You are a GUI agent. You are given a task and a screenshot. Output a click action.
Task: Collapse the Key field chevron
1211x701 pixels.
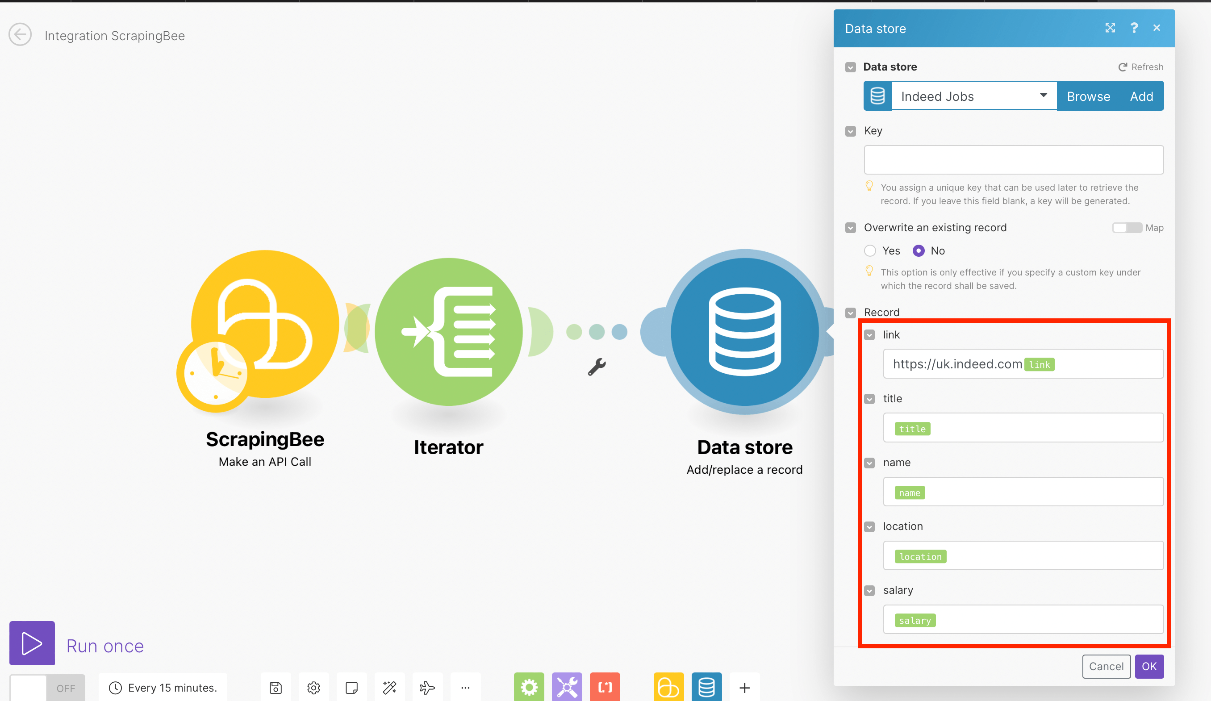click(x=850, y=131)
